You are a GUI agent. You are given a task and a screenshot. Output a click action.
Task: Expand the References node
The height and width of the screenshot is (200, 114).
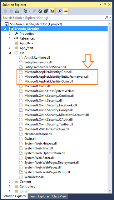[10, 38]
